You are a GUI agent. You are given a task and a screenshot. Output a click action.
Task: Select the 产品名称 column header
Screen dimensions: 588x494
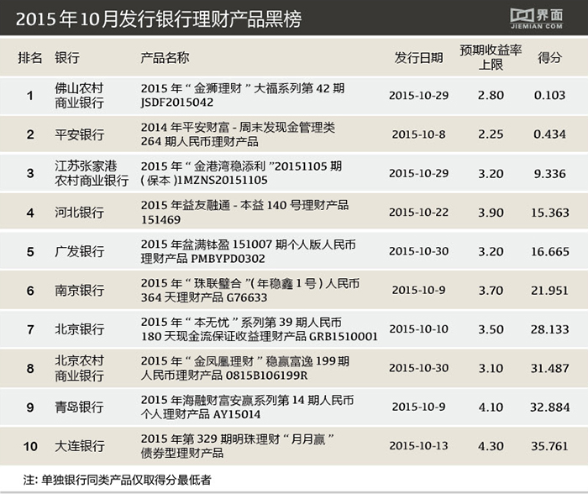[x=165, y=58]
